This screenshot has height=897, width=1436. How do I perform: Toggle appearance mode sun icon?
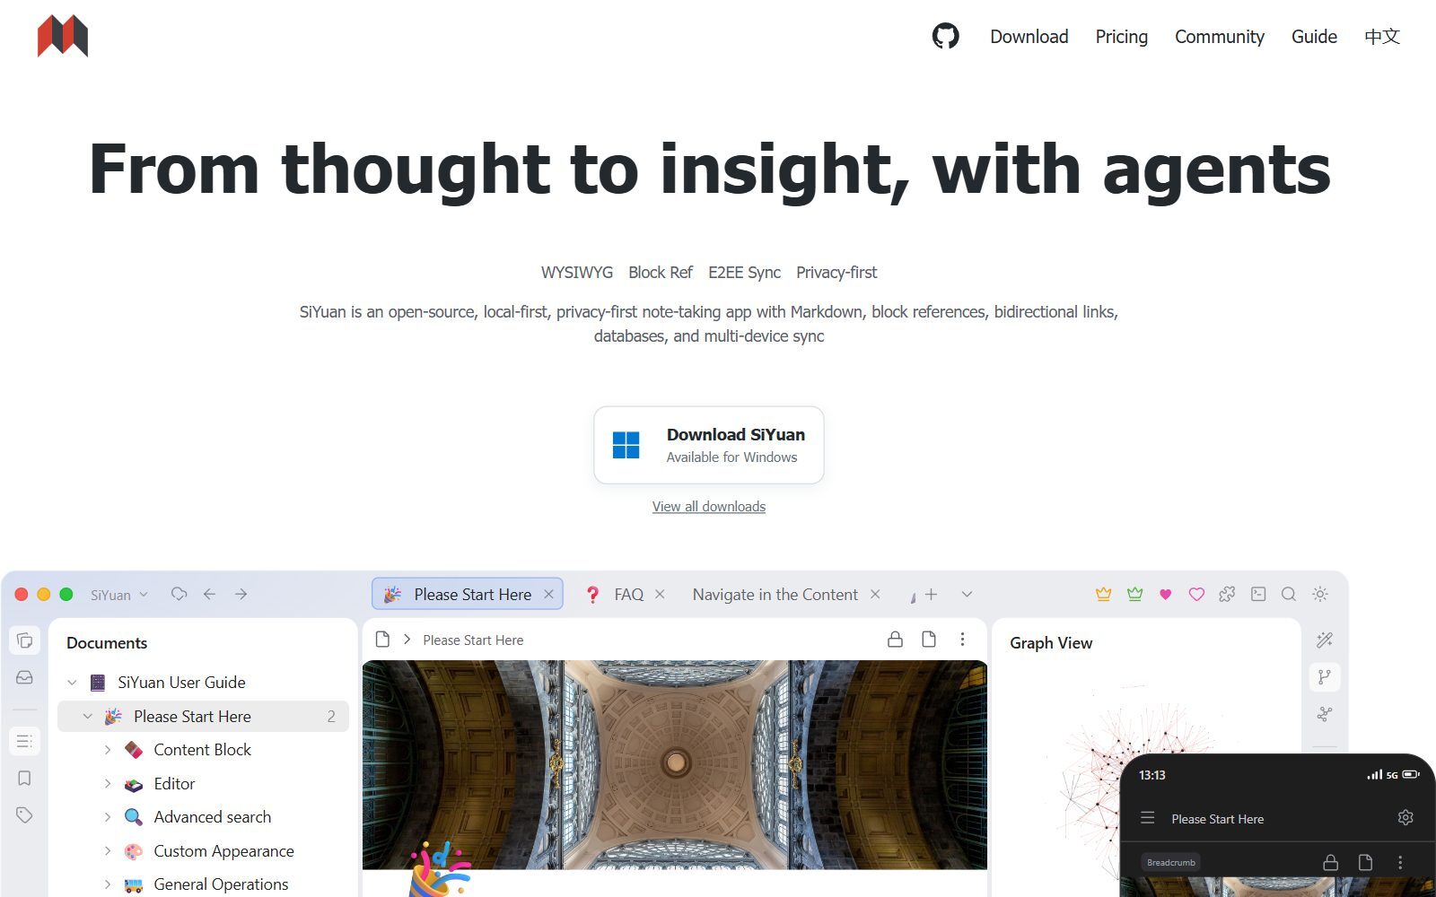pyautogui.click(x=1319, y=594)
